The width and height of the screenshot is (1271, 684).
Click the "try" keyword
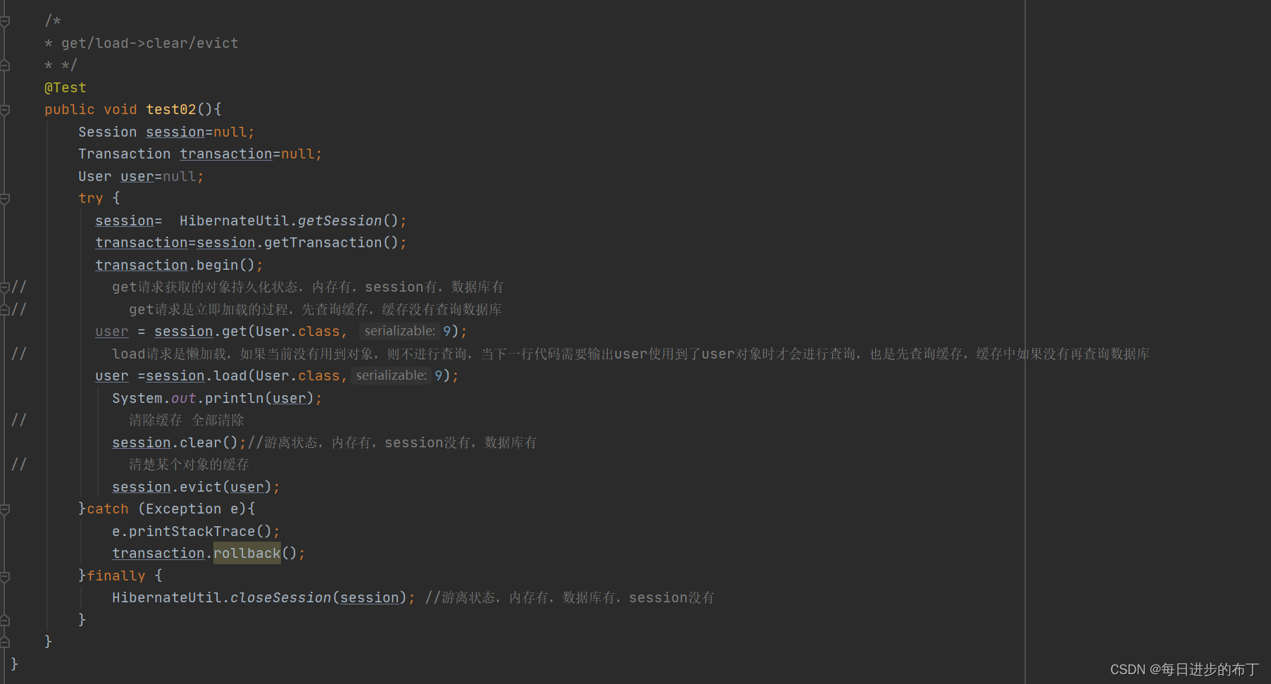tap(91, 199)
